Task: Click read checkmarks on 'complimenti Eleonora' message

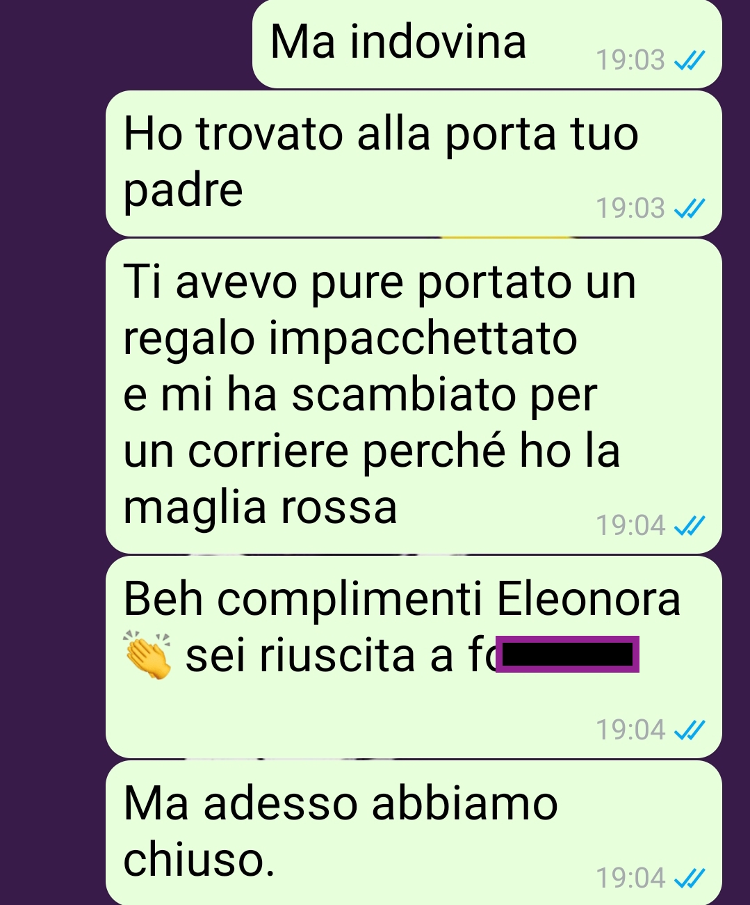Action: point(690,730)
